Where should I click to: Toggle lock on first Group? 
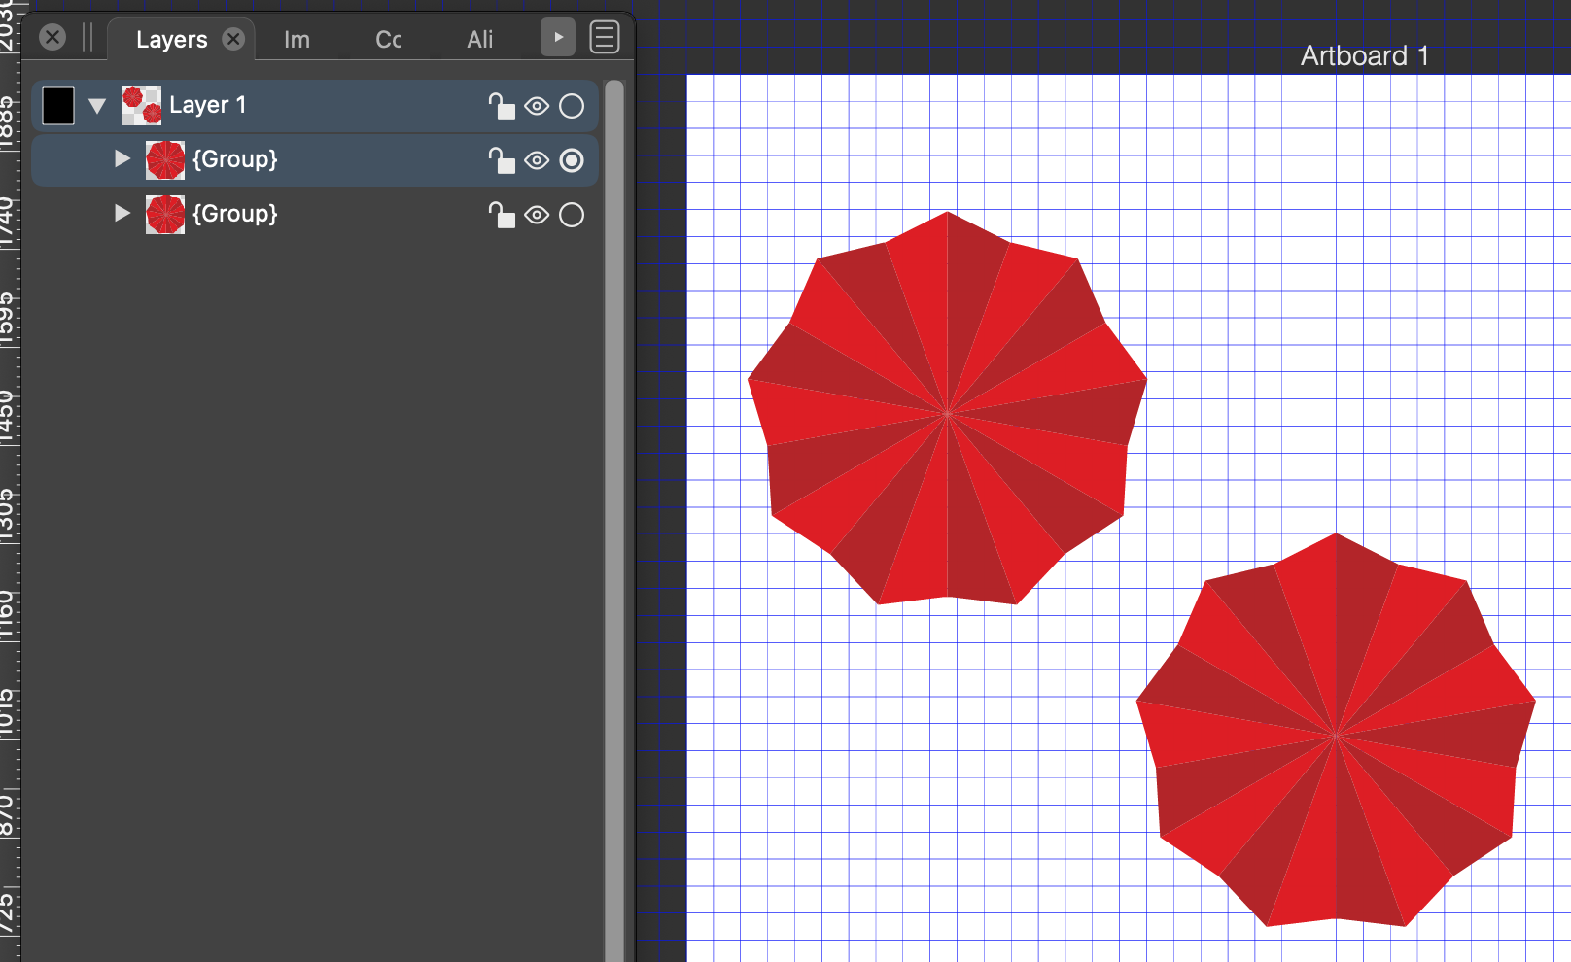click(501, 160)
